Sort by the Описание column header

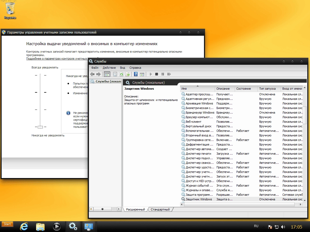[225, 89]
